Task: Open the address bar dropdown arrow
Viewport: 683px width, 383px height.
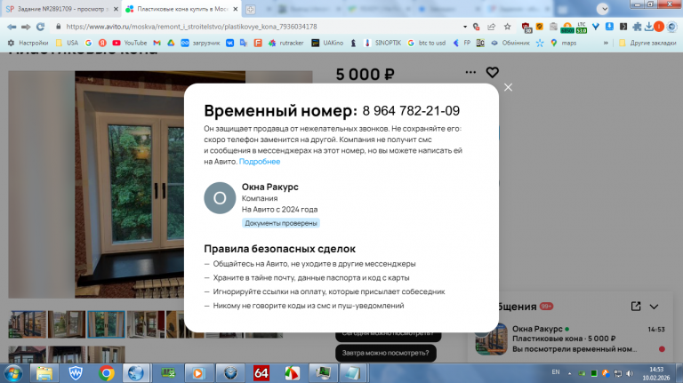Action: pos(465,27)
